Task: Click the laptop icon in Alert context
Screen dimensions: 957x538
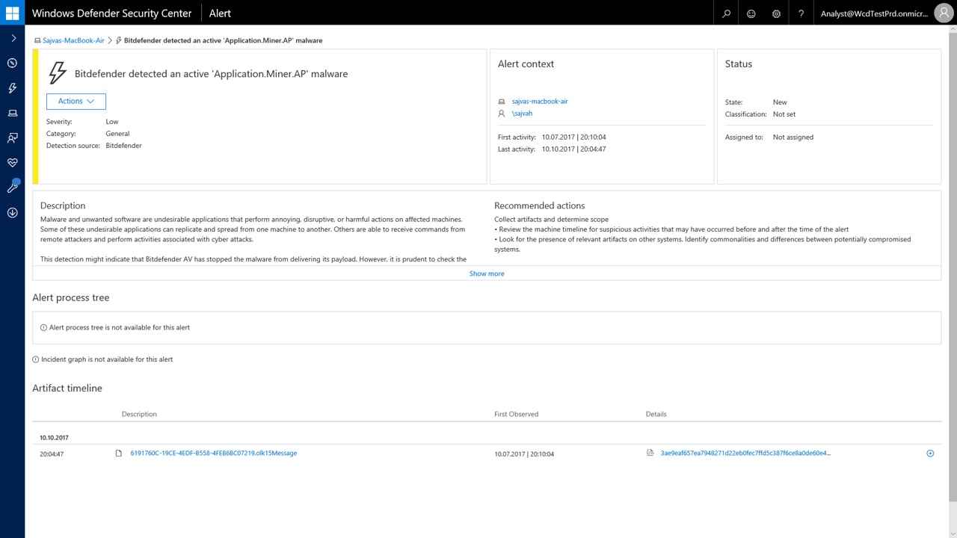Action: point(502,102)
